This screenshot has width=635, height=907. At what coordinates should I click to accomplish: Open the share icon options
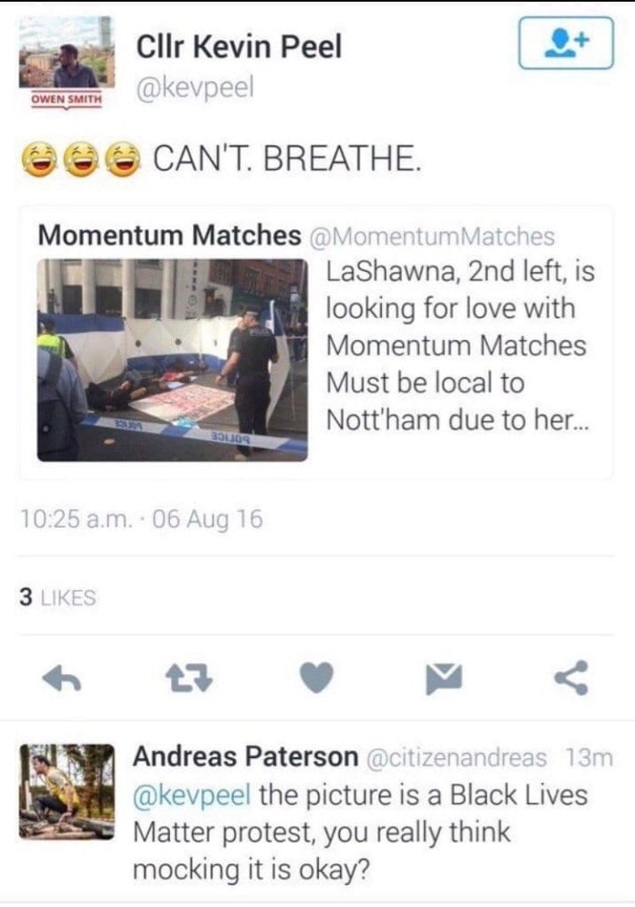point(571,678)
